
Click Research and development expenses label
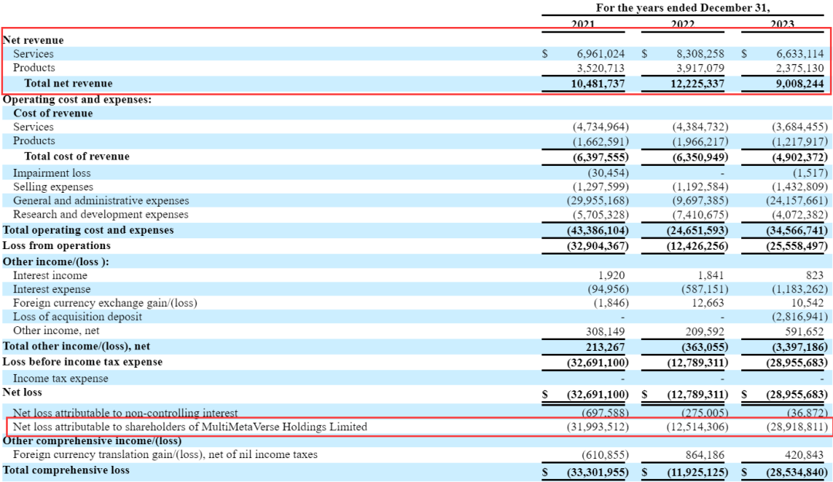point(100,214)
